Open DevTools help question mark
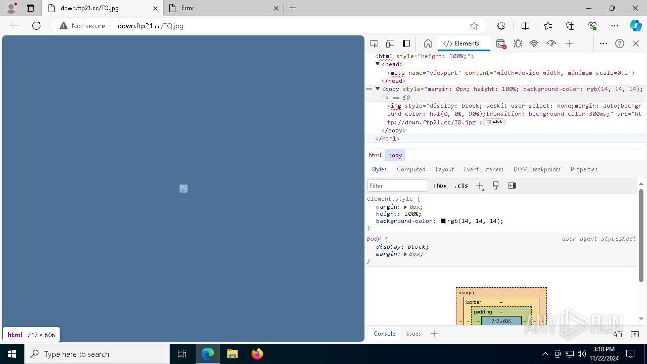 (620, 43)
